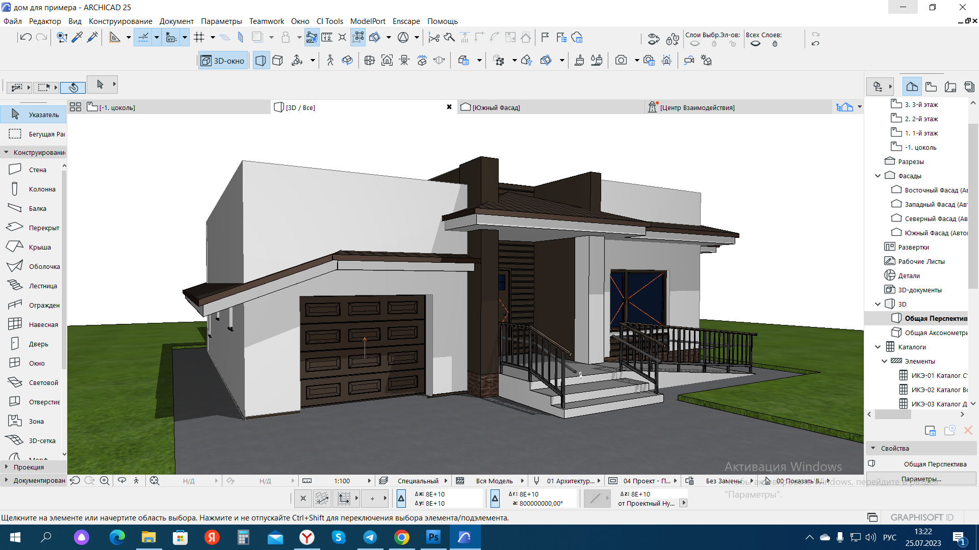
Task: Collapse the Фасады tree folder
Action: click(878, 176)
